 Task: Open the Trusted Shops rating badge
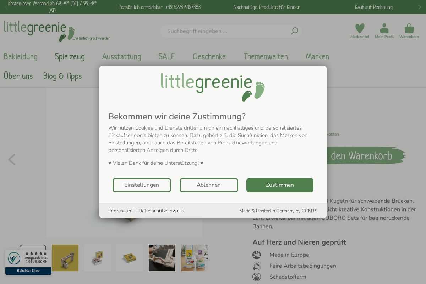coord(28,262)
